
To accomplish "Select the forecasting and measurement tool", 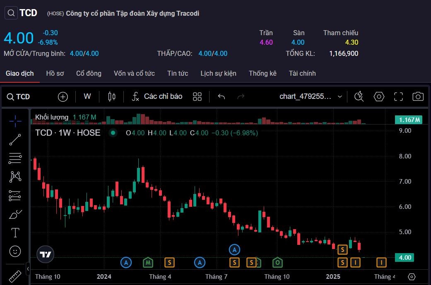I will 15,196.
